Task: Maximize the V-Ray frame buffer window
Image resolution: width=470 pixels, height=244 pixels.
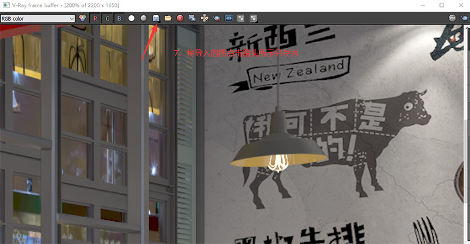Action: (442, 5)
